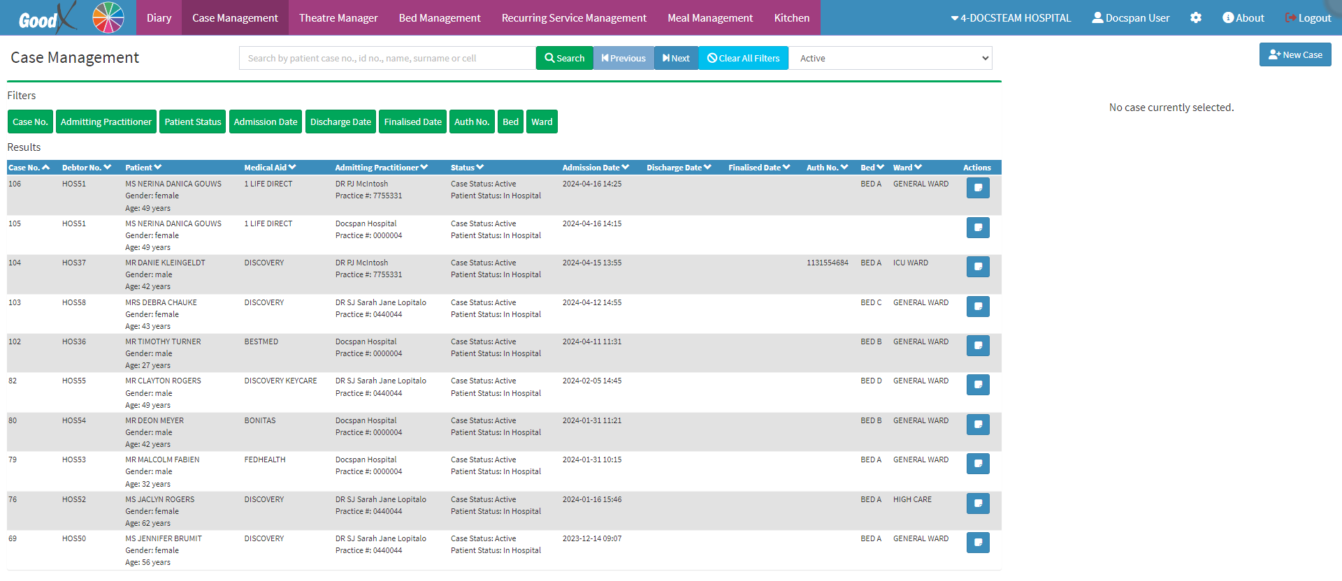Toggle the Admission Date filter
The image size is (1342, 581).
pyautogui.click(x=266, y=122)
